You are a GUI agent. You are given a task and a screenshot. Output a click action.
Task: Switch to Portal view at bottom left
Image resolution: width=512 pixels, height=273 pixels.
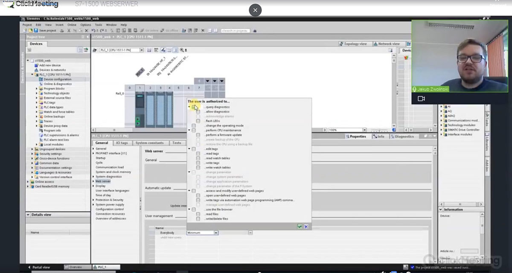39,267
